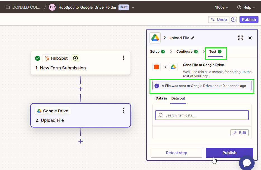
Task: Open the 110% zoom dropdown
Action: (x=222, y=7)
